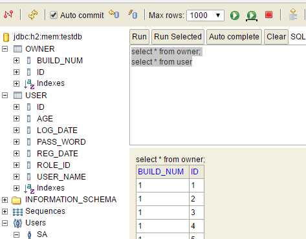Select REG_DATE column in tree
This screenshot has height=239, width=306.
[58, 154]
